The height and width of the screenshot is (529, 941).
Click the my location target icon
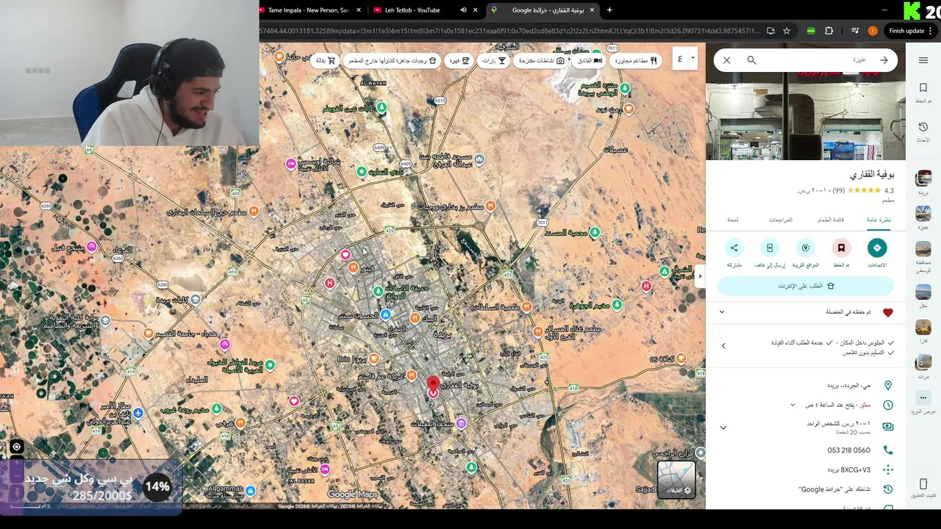point(16,447)
